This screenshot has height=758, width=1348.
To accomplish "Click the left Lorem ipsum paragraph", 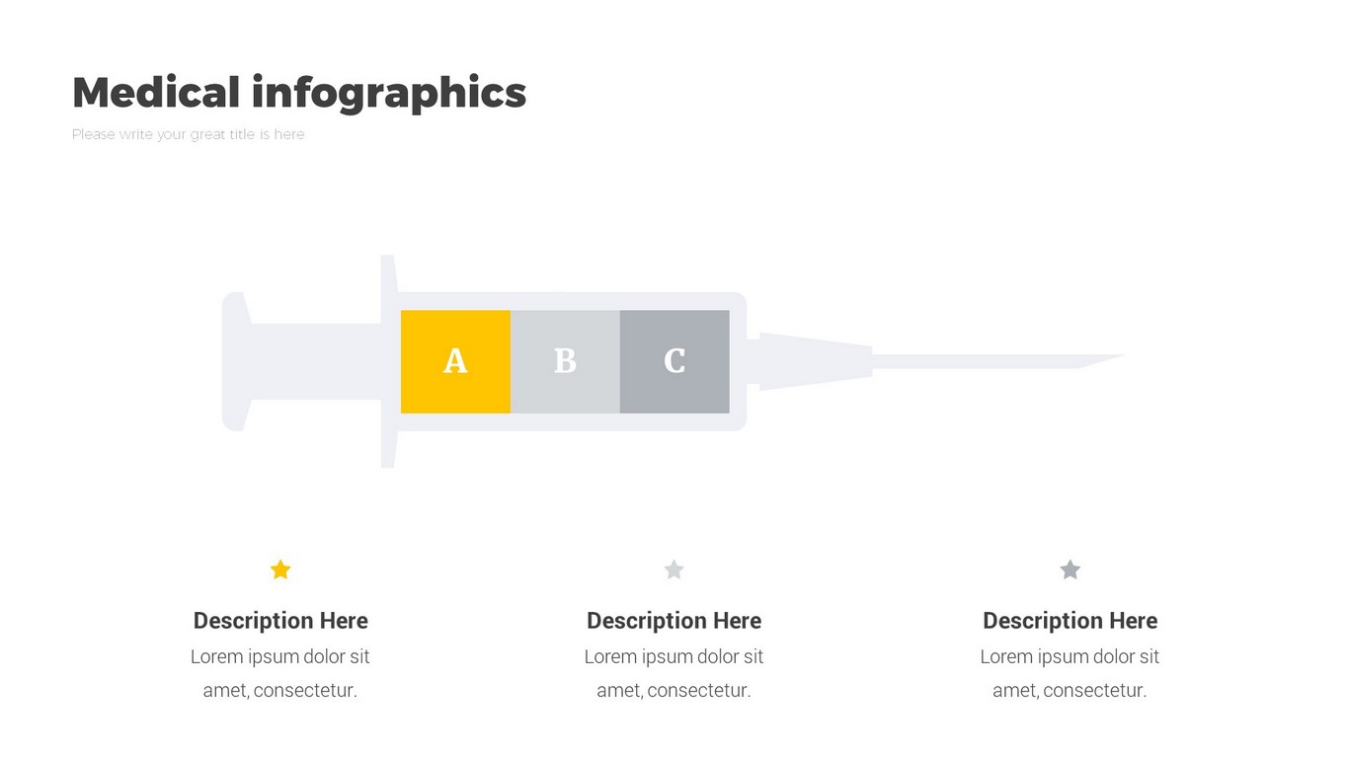I will click(x=280, y=673).
